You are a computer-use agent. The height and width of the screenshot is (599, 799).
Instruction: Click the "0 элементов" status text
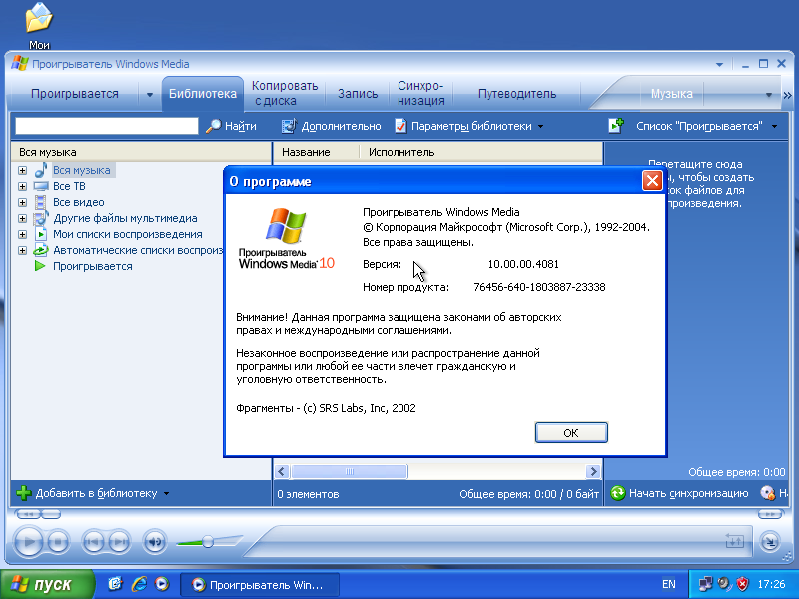308,494
